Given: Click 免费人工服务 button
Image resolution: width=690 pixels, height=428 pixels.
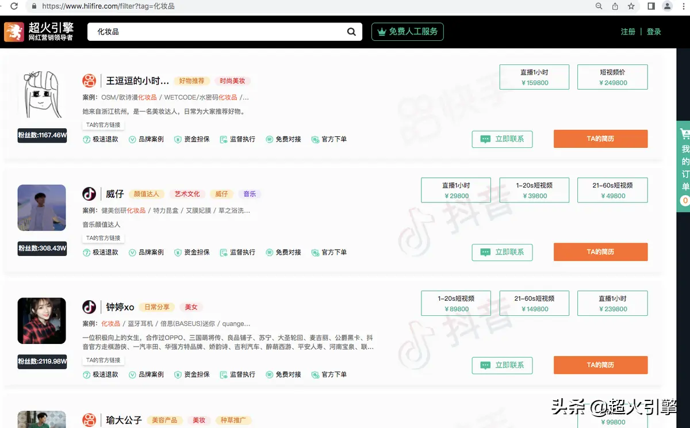Looking at the screenshot, I should pyautogui.click(x=408, y=32).
